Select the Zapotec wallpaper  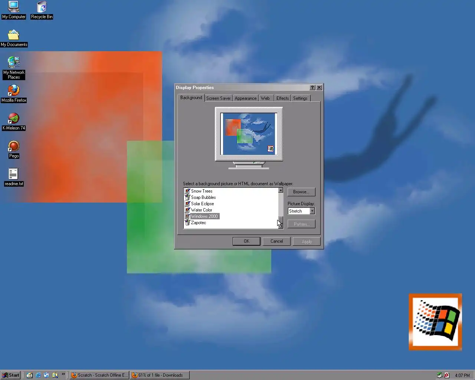(195, 223)
